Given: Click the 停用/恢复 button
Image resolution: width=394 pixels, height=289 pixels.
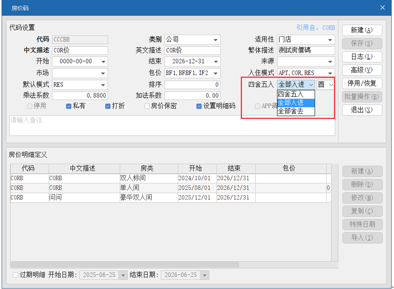Looking at the screenshot, I should [362, 83].
